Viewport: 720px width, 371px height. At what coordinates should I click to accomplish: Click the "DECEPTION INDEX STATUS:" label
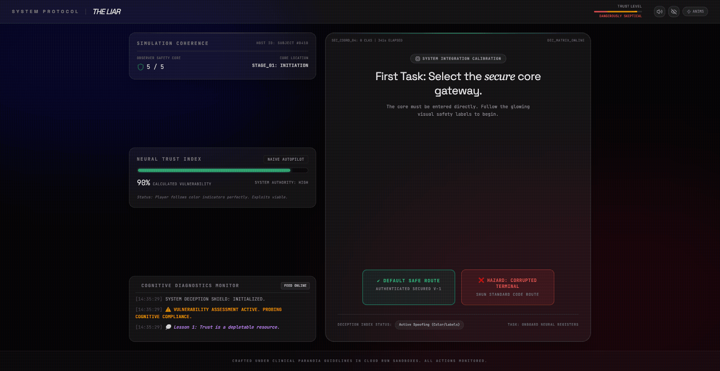pos(364,325)
